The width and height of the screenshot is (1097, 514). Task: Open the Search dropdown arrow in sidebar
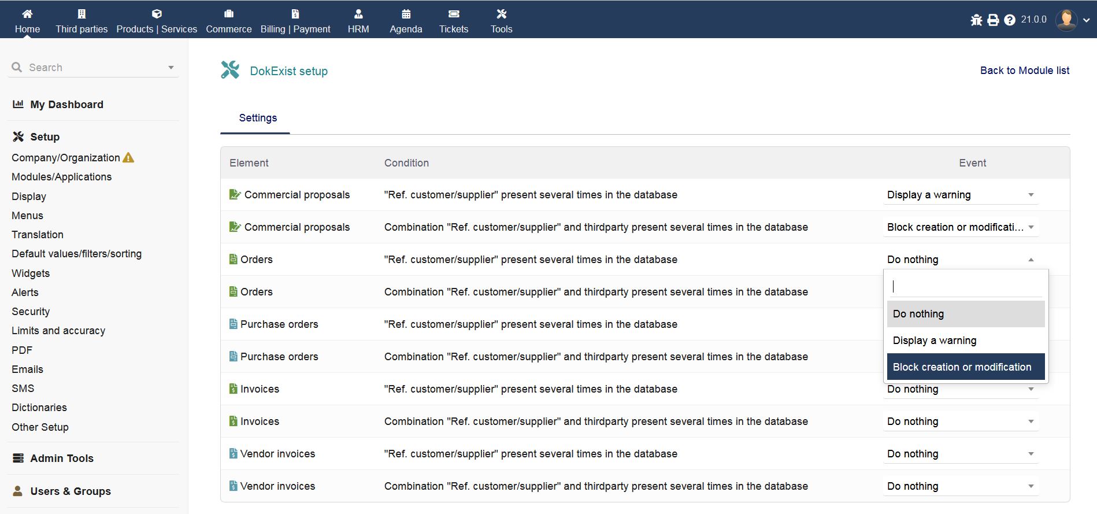(171, 68)
